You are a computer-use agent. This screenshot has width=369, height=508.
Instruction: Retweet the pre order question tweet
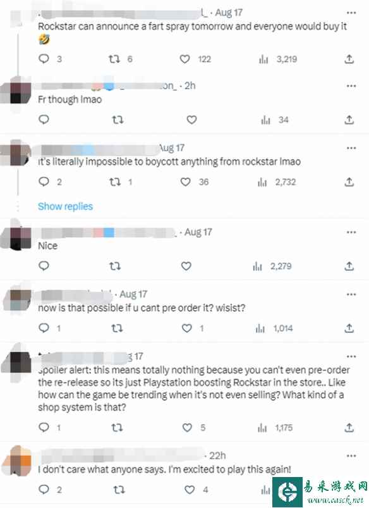[x=117, y=328]
